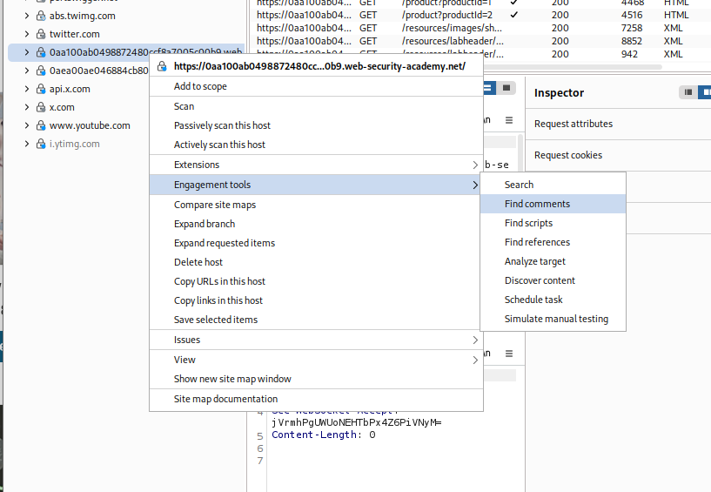Click the lock icon beside twitter.com

tap(40, 34)
